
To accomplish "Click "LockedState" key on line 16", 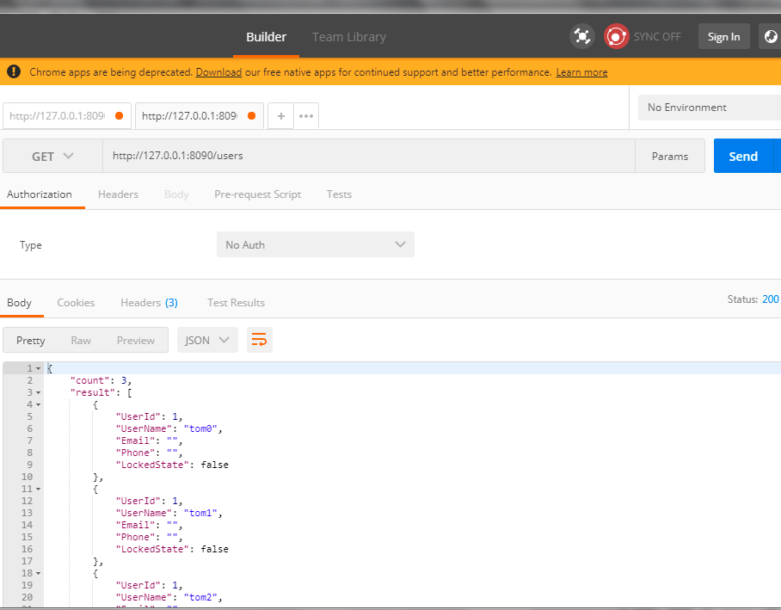I will 152,549.
